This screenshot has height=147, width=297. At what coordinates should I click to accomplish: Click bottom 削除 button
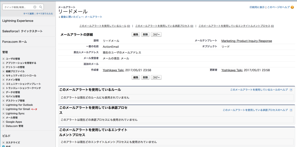pyautogui.click(x=145, y=77)
